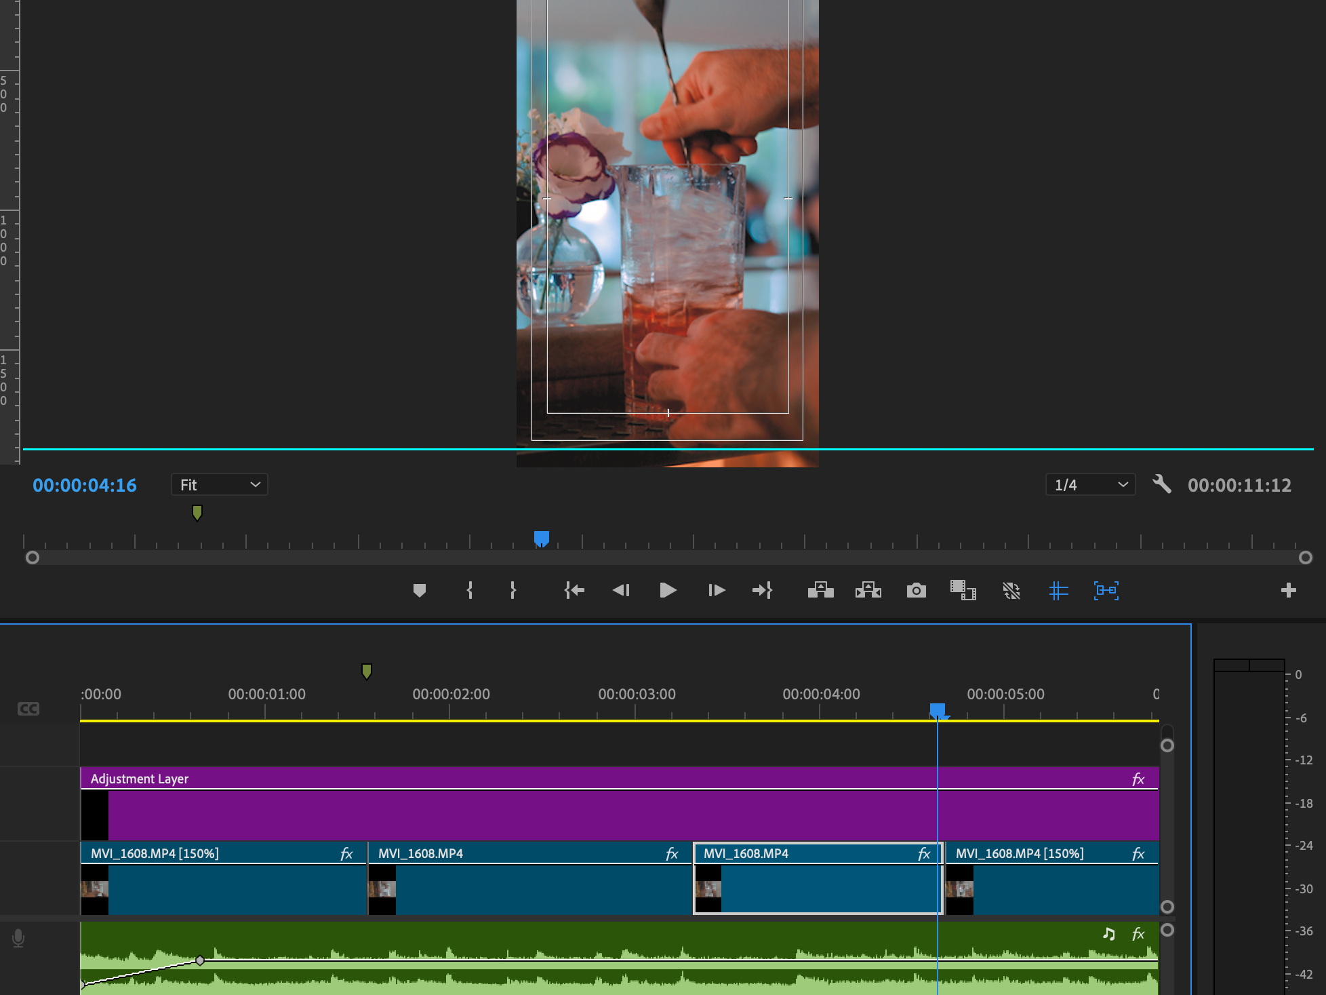Toggle the snap in program monitor icon
The image size is (1326, 995).
1106,591
